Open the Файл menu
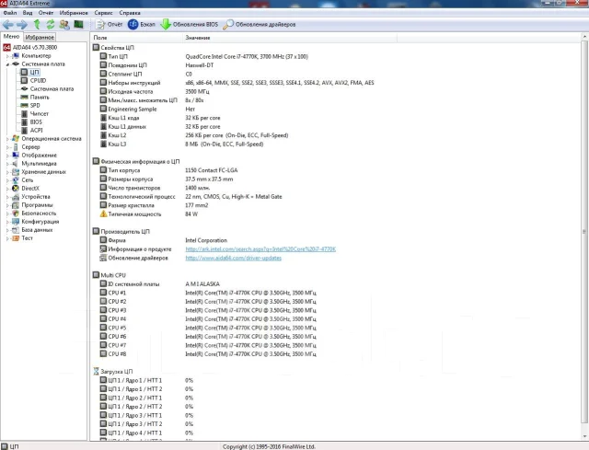This screenshot has width=589, height=450. [10, 13]
